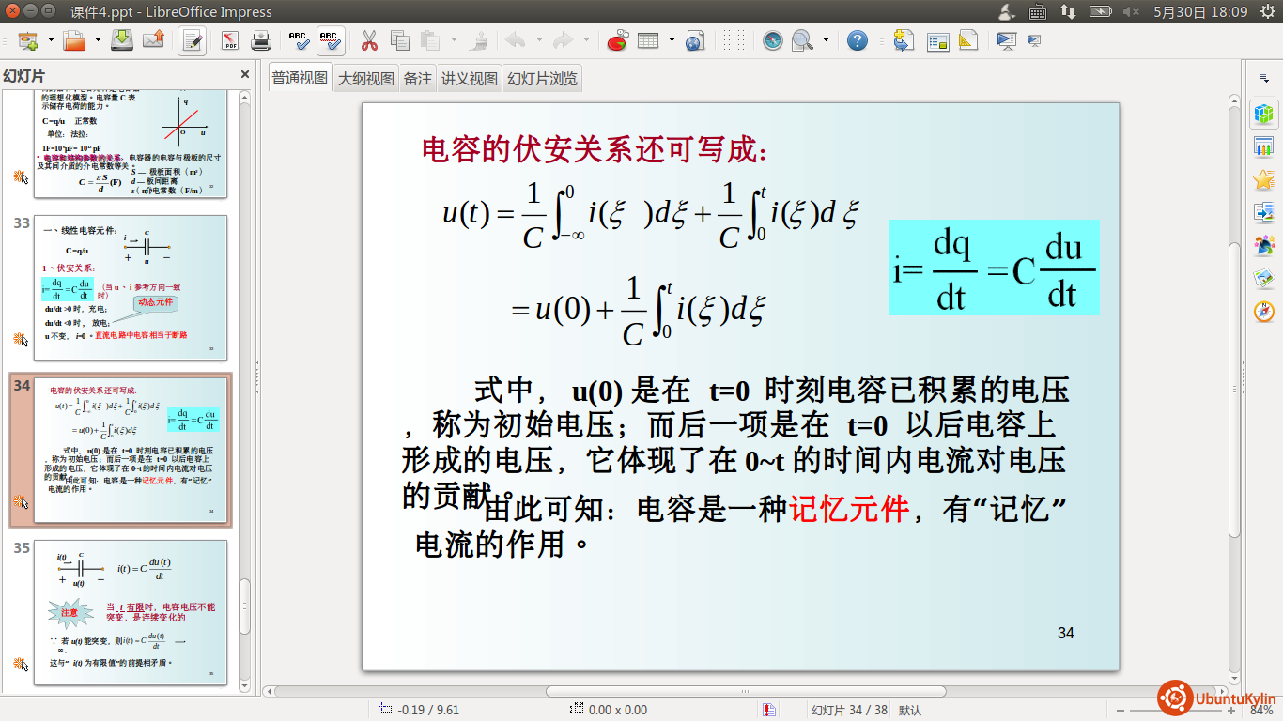
Task: Close the 幻灯片 slide panel
Action: pos(245,75)
